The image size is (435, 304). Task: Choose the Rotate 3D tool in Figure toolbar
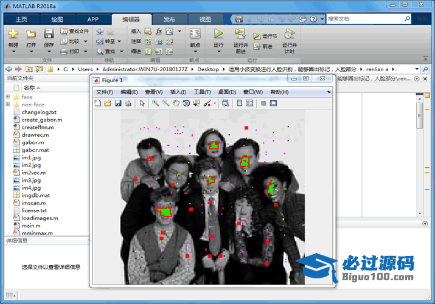point(186,103)
